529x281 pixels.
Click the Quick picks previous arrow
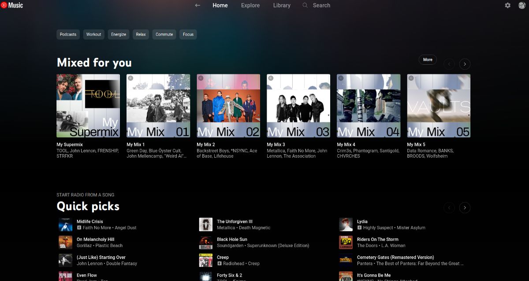(x=449, y=207)
